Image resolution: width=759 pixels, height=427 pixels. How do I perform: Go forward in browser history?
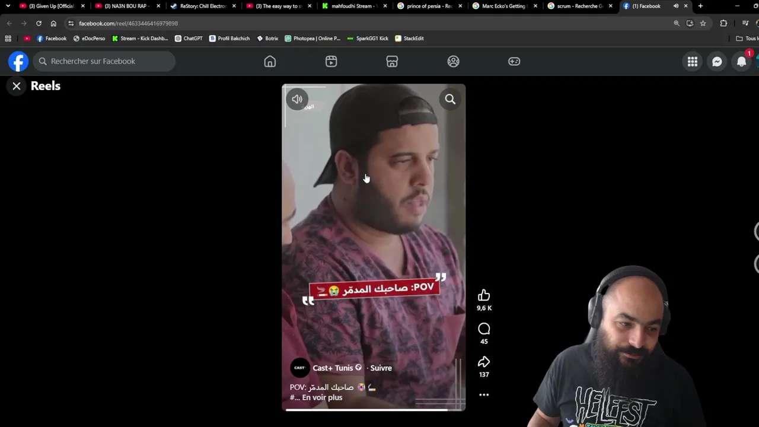[24, 23]
